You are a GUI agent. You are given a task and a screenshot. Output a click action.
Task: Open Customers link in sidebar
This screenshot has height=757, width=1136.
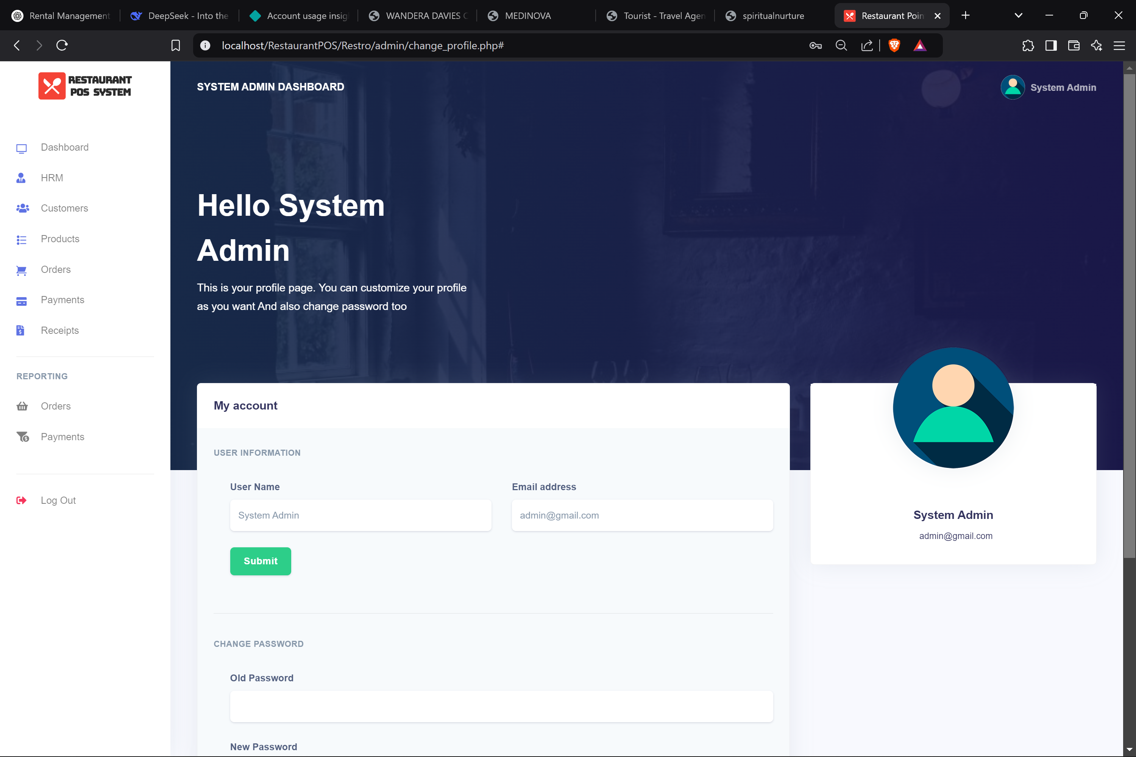pyautogui.click(x=64, y=208)
